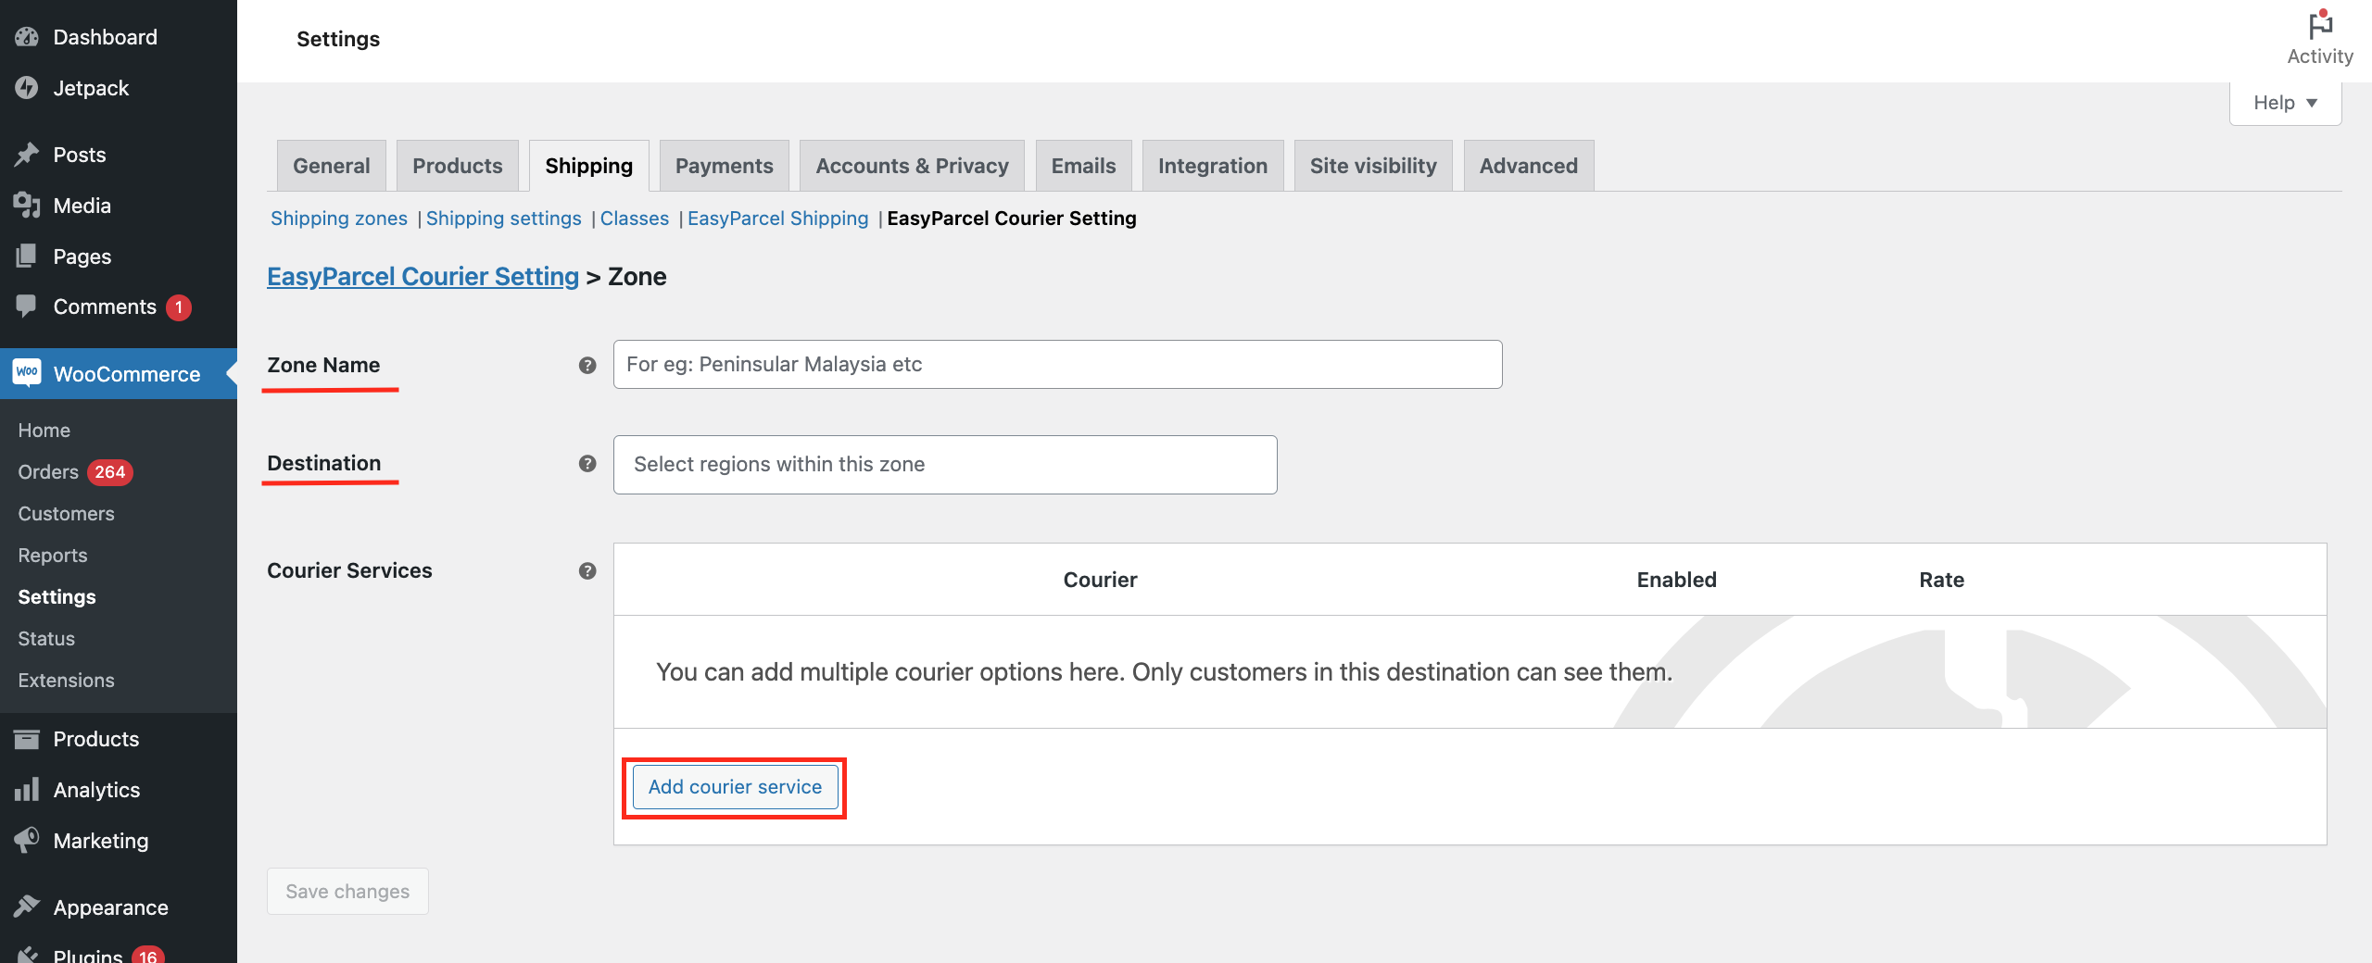Screen dimensions: 2372x963
Task: Open the Shipping settings link
Action: (x=504, y=219)
